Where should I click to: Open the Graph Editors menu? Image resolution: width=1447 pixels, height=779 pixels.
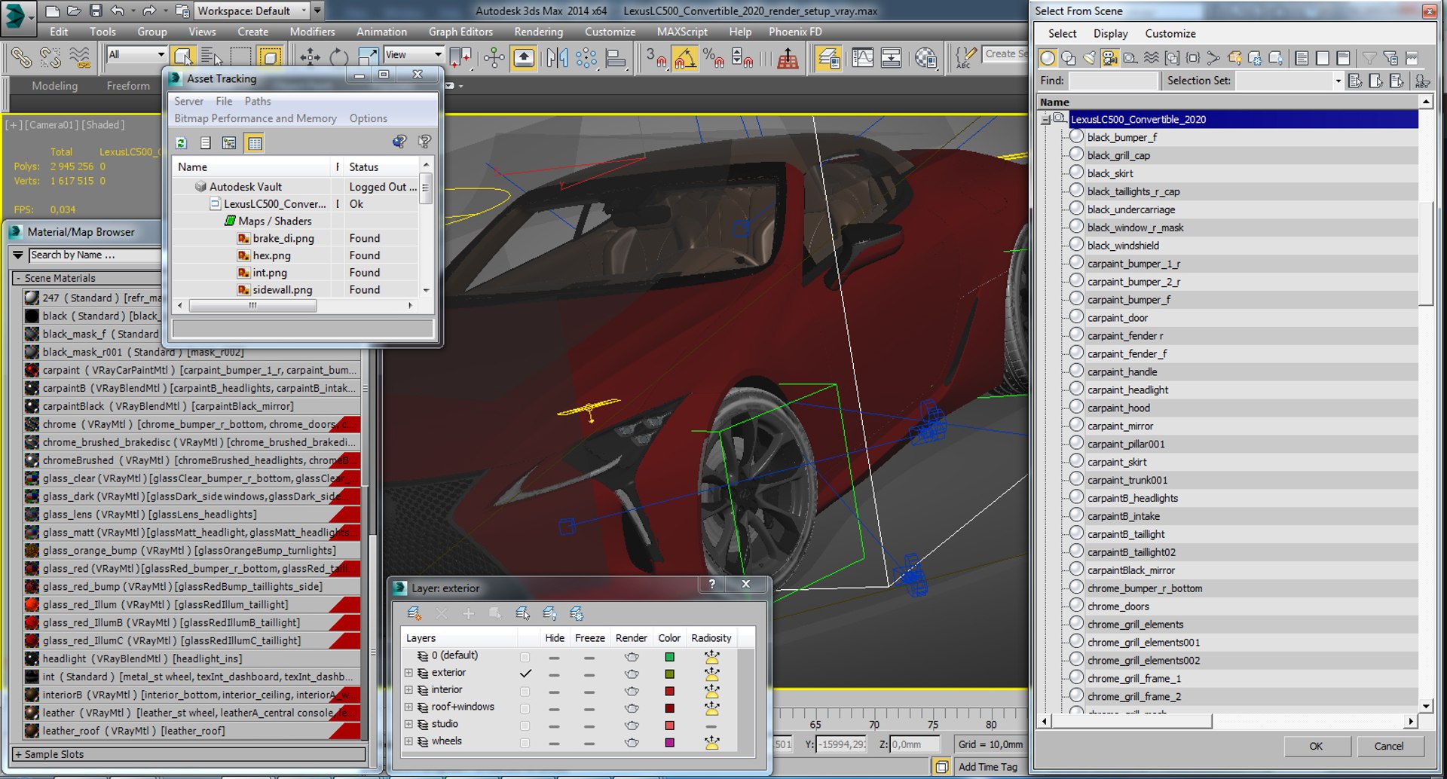pos(460,32)
